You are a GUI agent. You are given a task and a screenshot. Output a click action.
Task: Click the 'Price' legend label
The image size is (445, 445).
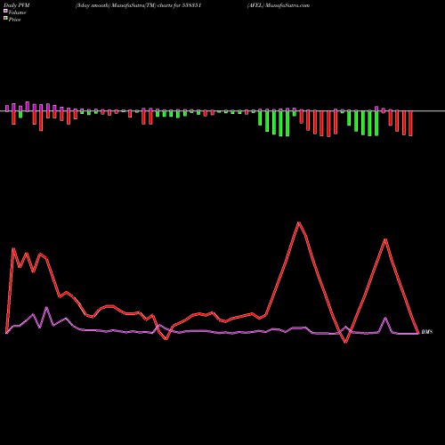[14, 20]
